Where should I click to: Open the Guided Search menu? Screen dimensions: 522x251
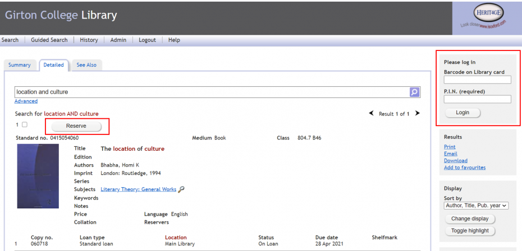49,40
